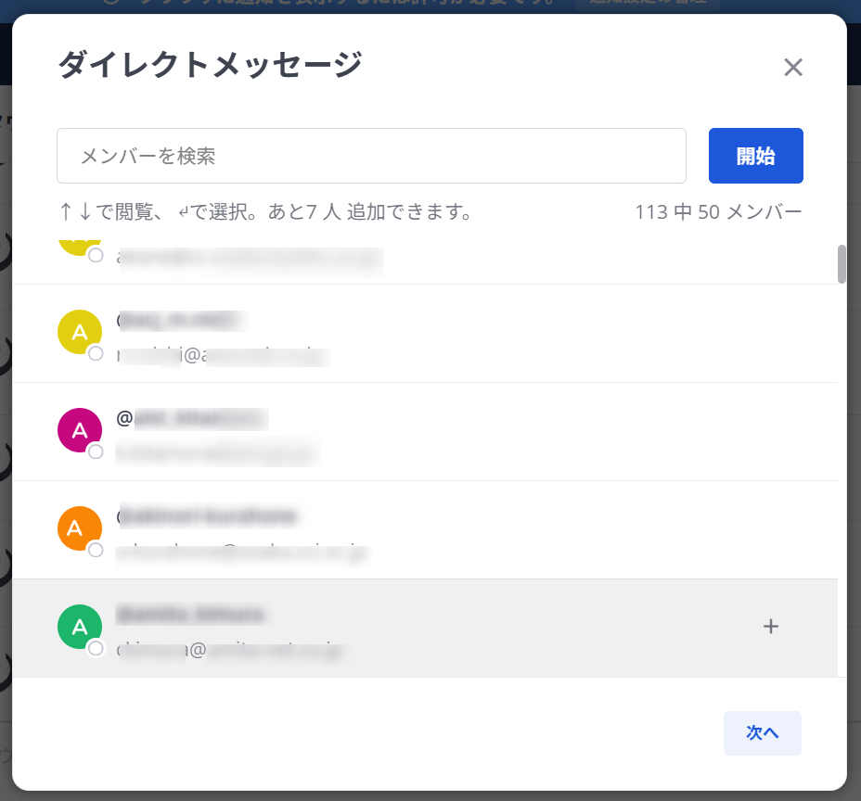Click the メンバーを検索 search field
Image resolution: width=861 pixels, height=801 pixels.
[371, 156]
